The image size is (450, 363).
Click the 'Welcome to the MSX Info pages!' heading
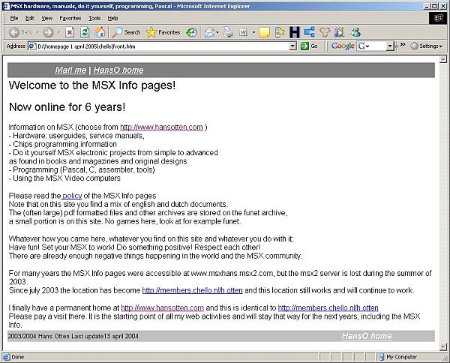pos(92,85)
